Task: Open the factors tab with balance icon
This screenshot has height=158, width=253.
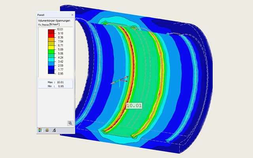Action: click(x=47, y=130)
